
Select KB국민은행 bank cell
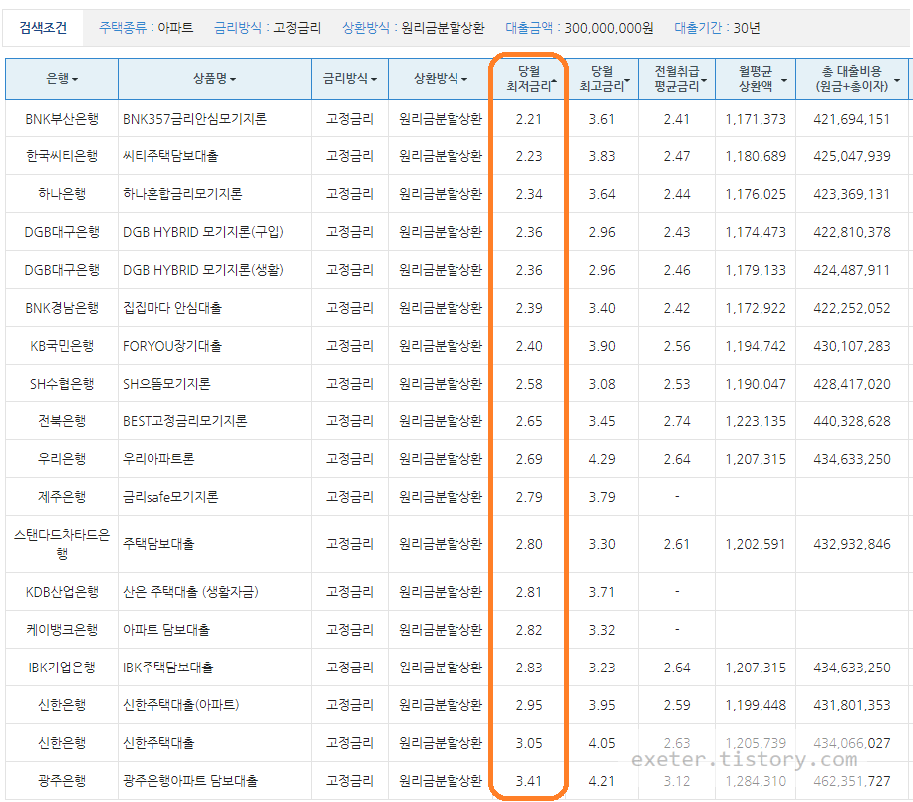click(62, 346)
